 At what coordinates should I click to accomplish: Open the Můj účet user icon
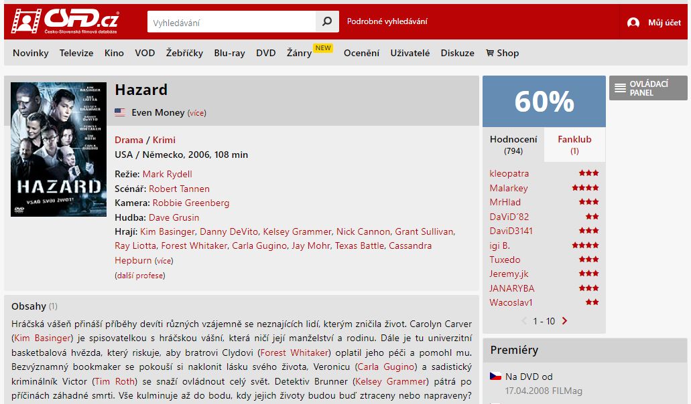(x=633, y=23)
